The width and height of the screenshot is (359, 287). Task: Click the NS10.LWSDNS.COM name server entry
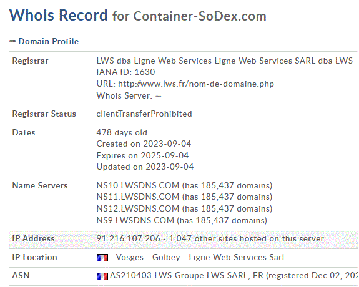tap(184, 185)
